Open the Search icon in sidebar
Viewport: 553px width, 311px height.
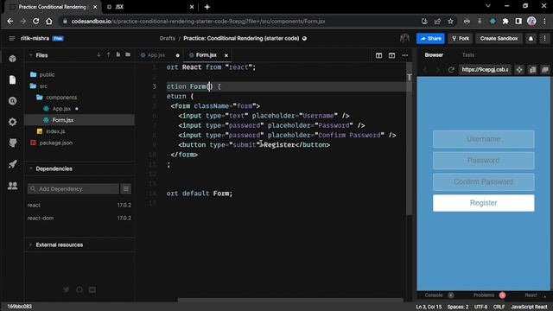13,101
